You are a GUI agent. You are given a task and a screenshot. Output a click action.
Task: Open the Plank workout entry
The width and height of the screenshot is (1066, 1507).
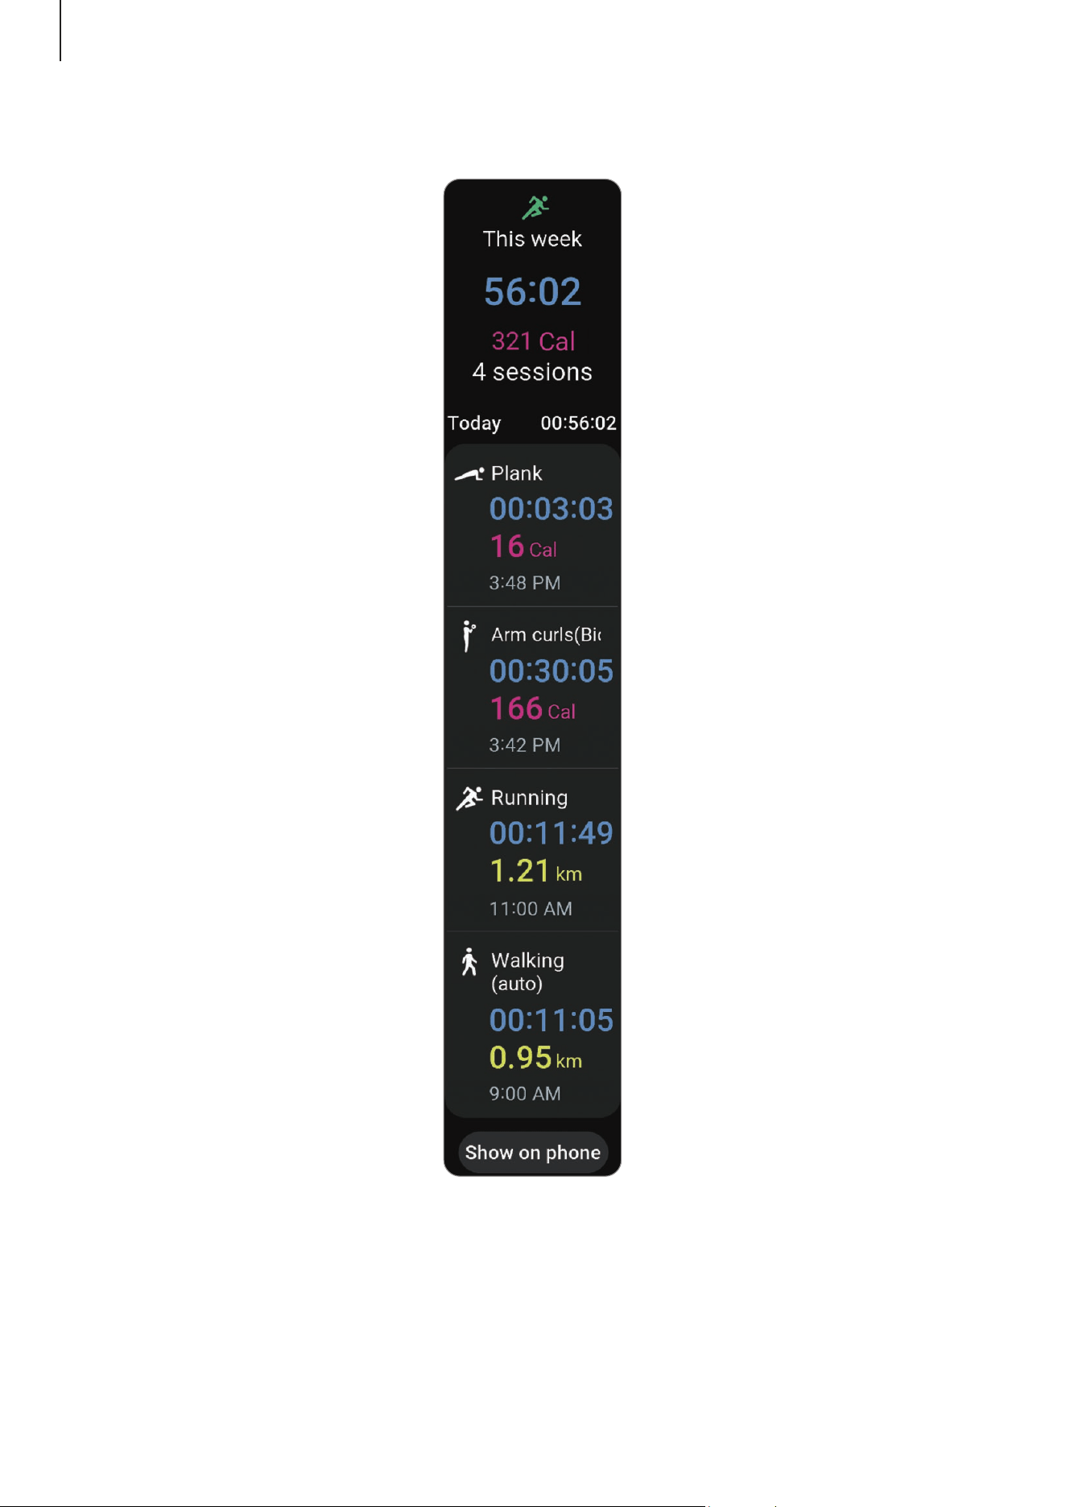[x=532, y=526]
